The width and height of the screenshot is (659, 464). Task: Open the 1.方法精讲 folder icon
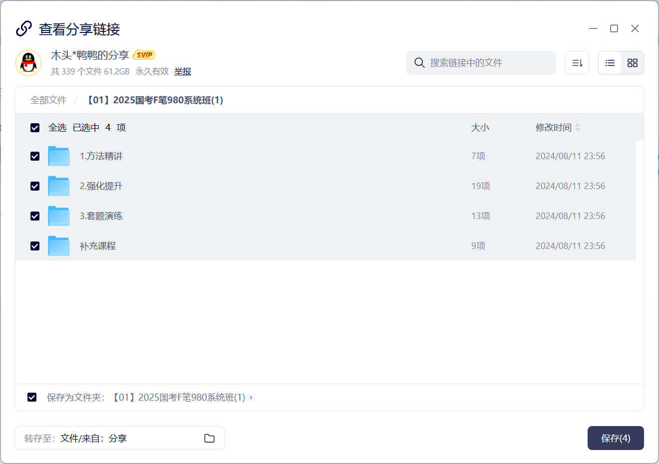59,156
